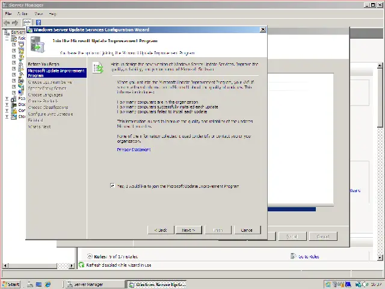Image resolution: width=385 pixels, height=289 pixels.
Task: Click the right arrow of tree pane scrollbar
Action: (72, 266)
